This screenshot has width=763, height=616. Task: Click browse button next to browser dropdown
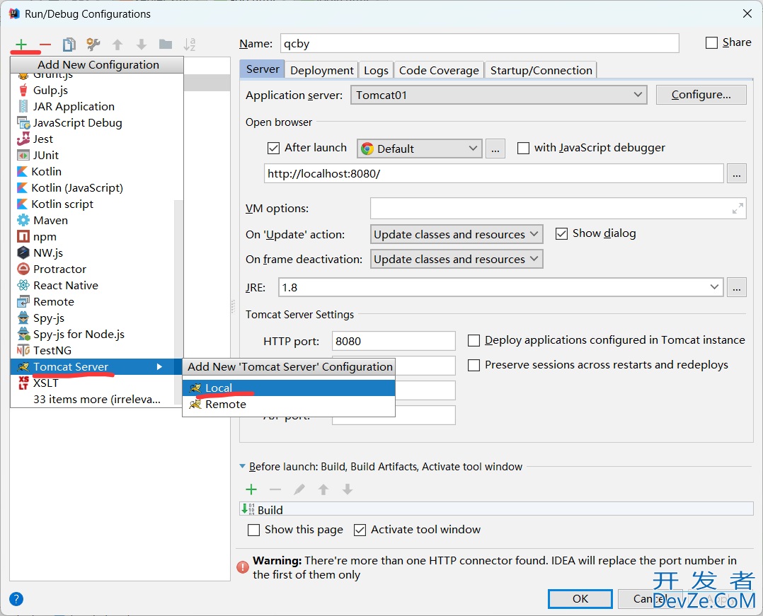[x=495, y=149]
